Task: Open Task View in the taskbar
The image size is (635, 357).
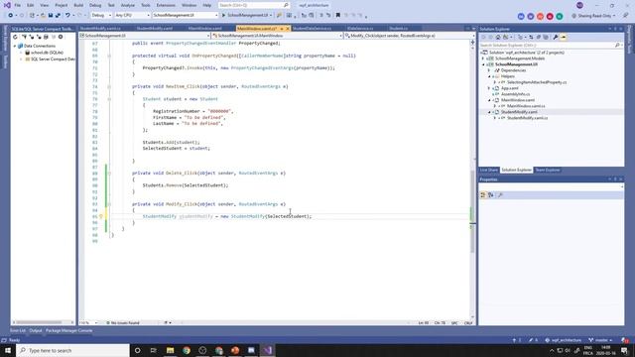Action: [x=154, y=350]
